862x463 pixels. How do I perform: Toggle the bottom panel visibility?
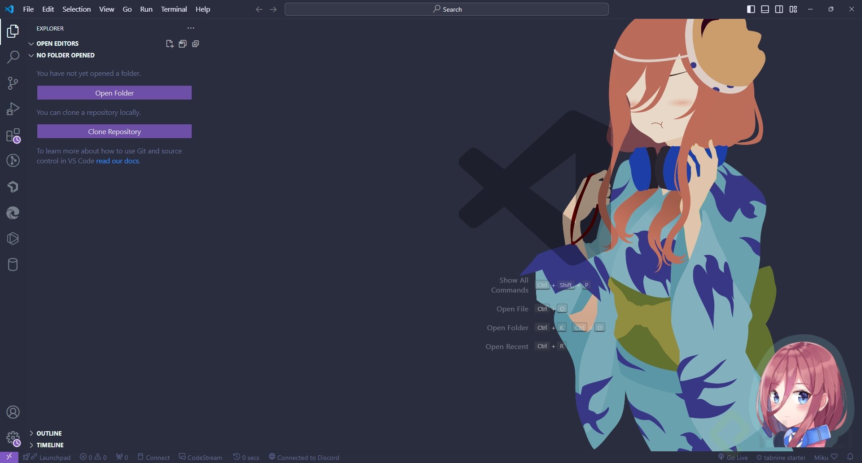tap(765, 9)
